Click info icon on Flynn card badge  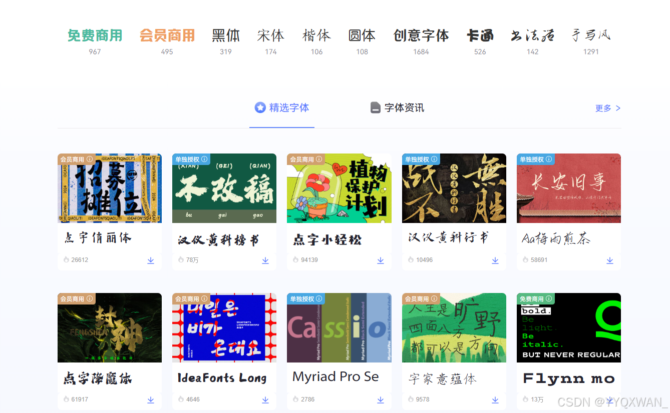pyautogui.click(x=549, y=298)
